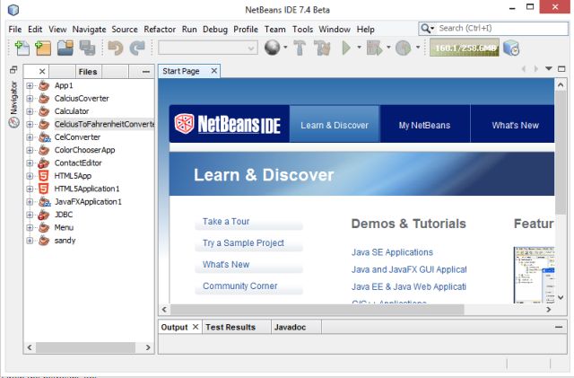Image resolution: width=574 pixels, height=378 pixels.
Task: Close the Output tab
Action: pyautogui.click(x=196, y=326)
